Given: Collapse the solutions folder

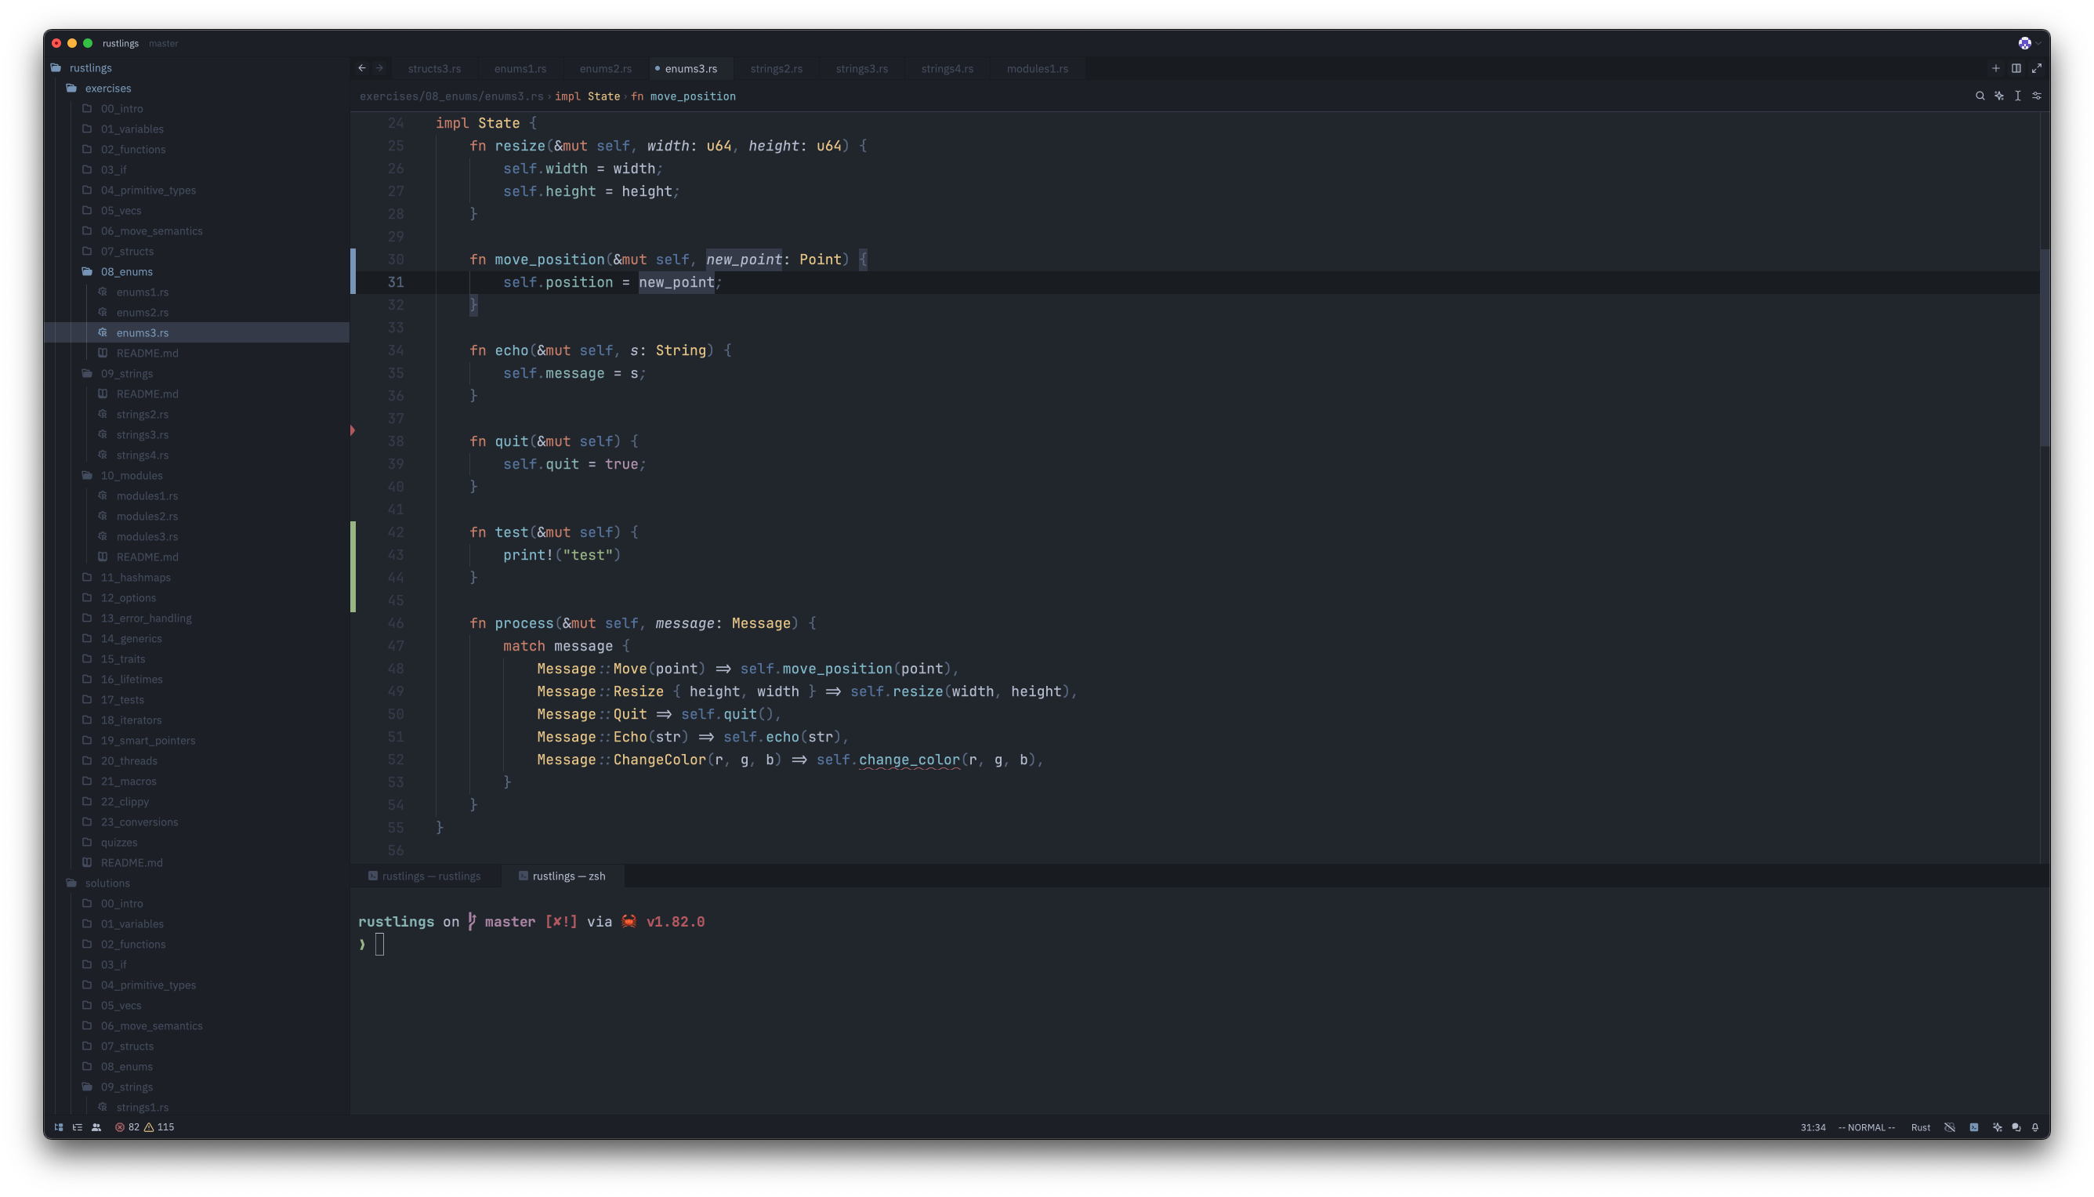Looking at the screenshot, I should pos(107,883).
